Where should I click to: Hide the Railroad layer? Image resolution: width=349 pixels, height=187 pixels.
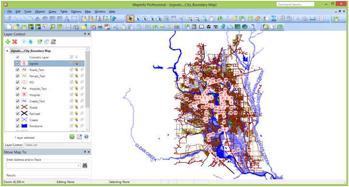(17, 114)
